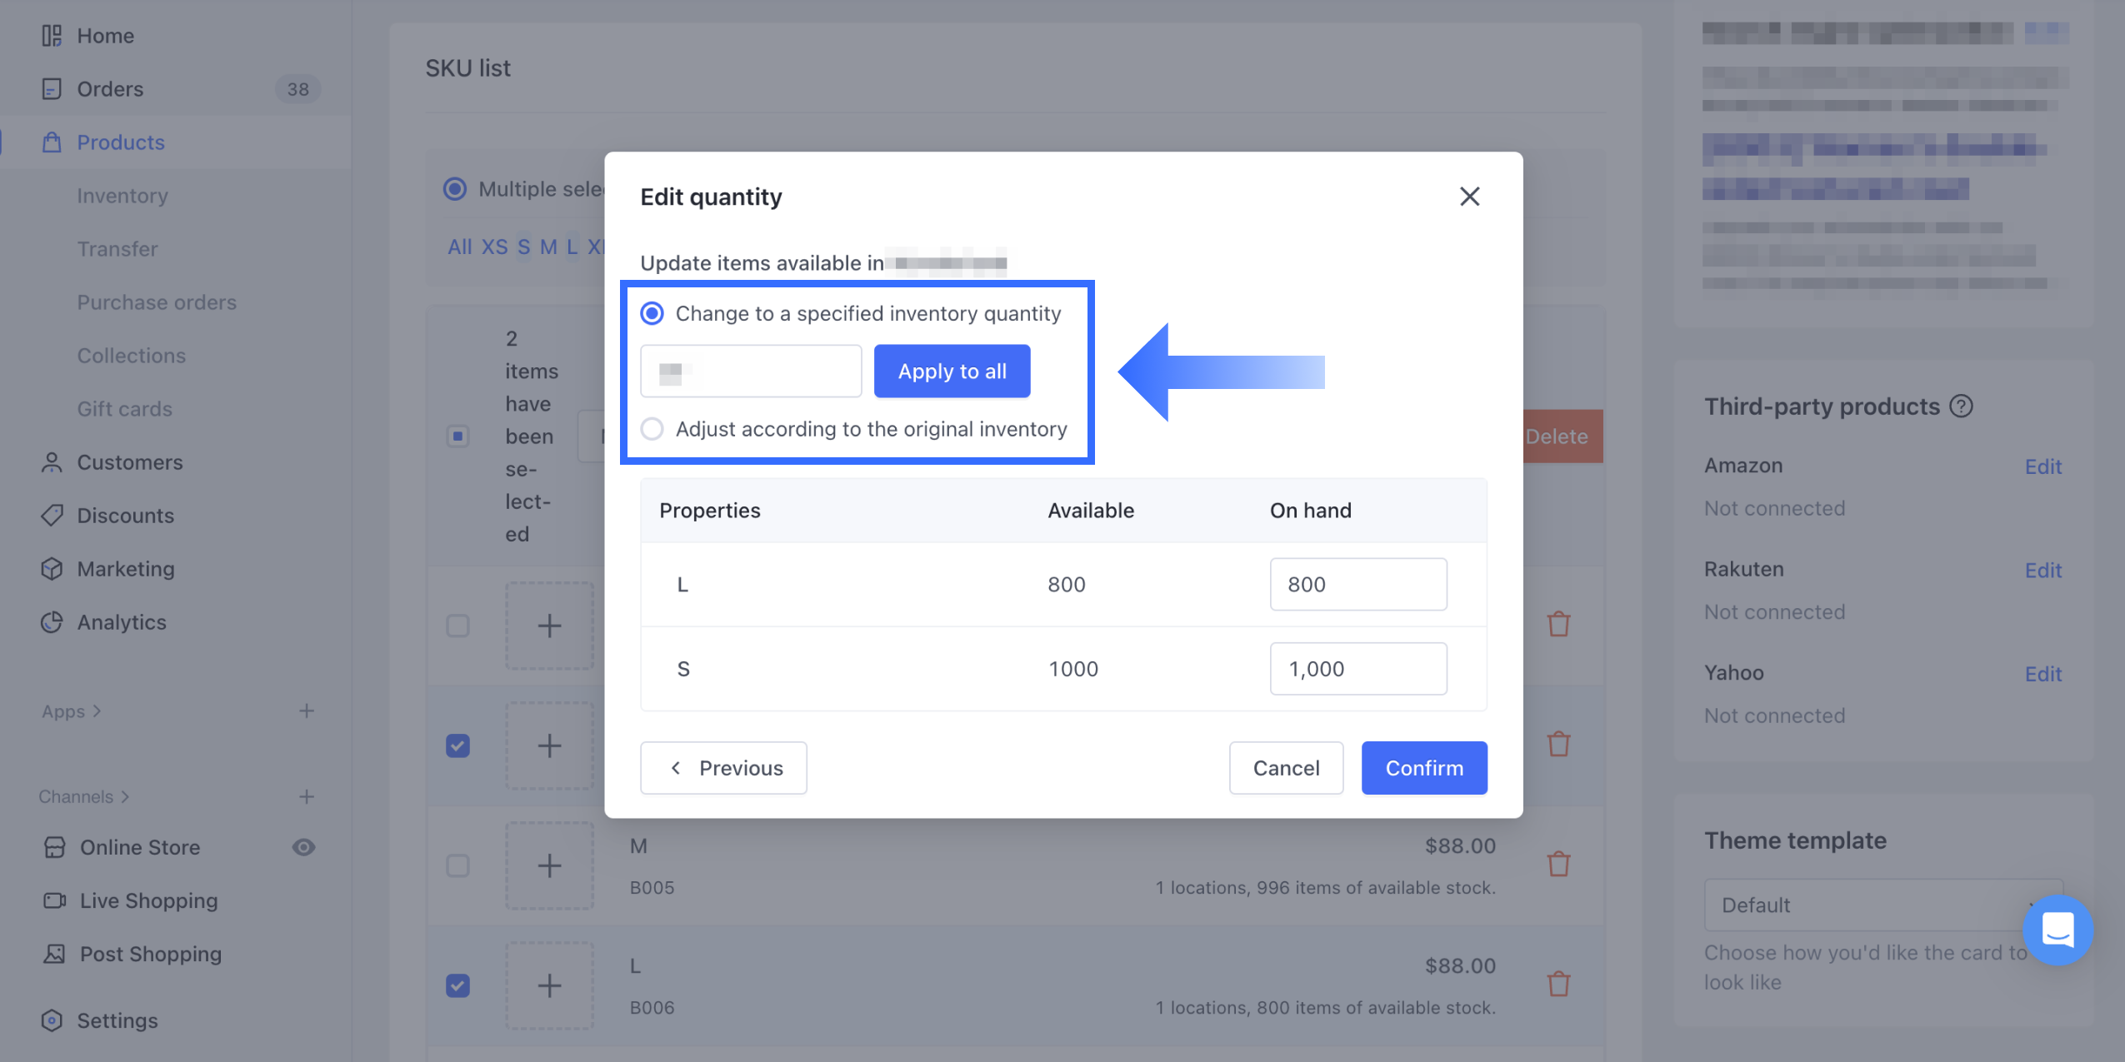Image resolution: width=2125 pixels, height=1062 pixels.
Task: Add image to the M variant row
Action: (x=549, y=865)
